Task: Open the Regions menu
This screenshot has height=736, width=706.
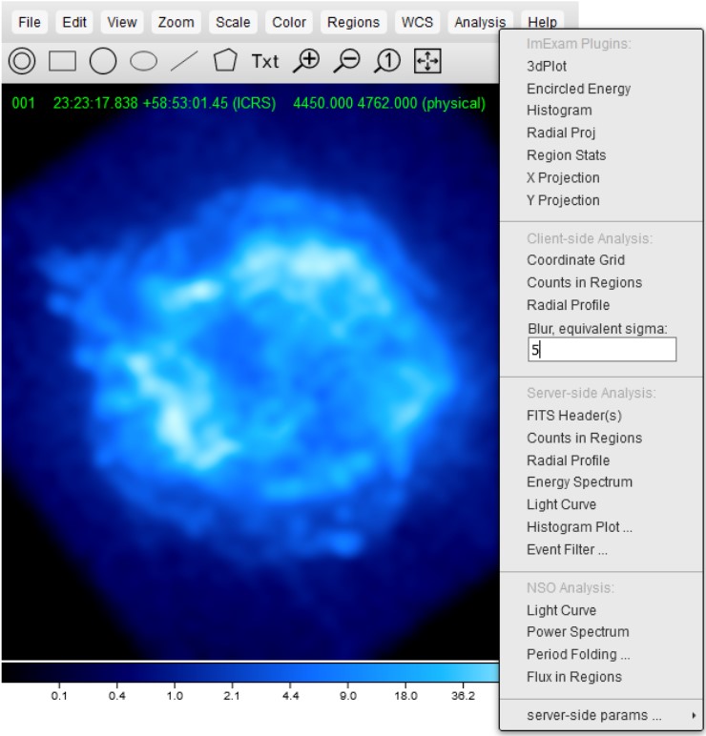Action: [x=353, y=22]
